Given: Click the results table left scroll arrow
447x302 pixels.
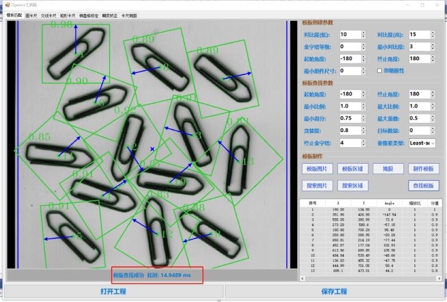Looking at the screenshot, I should click(302, 279).
